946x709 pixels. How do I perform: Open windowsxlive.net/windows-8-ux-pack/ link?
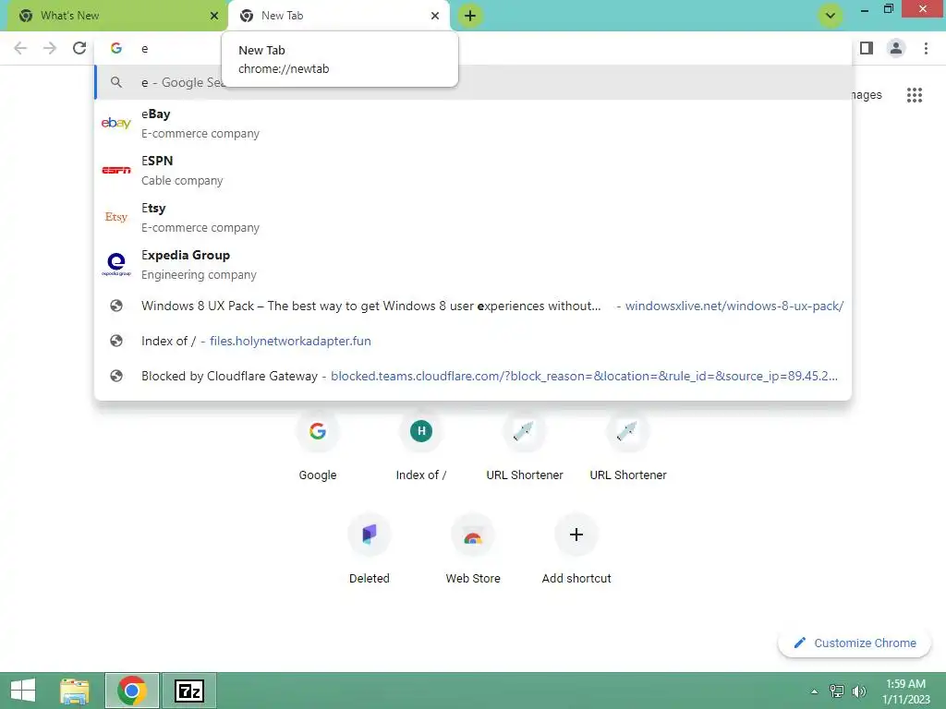coord(734,306)
